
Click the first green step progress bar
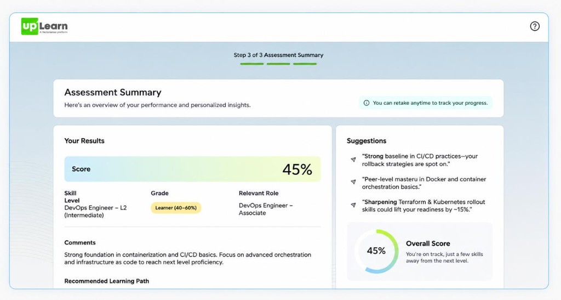[252, 64]
